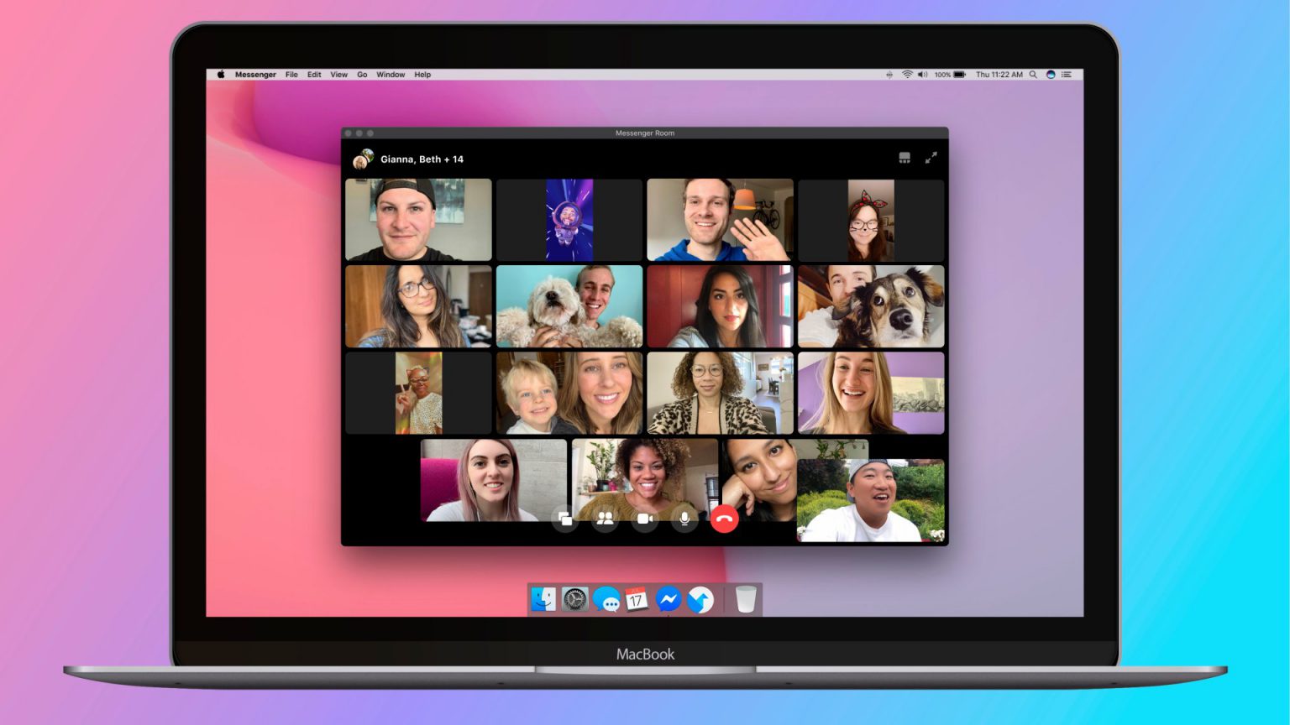
Task: End the call with the red button
Action: tap(725, 519)
